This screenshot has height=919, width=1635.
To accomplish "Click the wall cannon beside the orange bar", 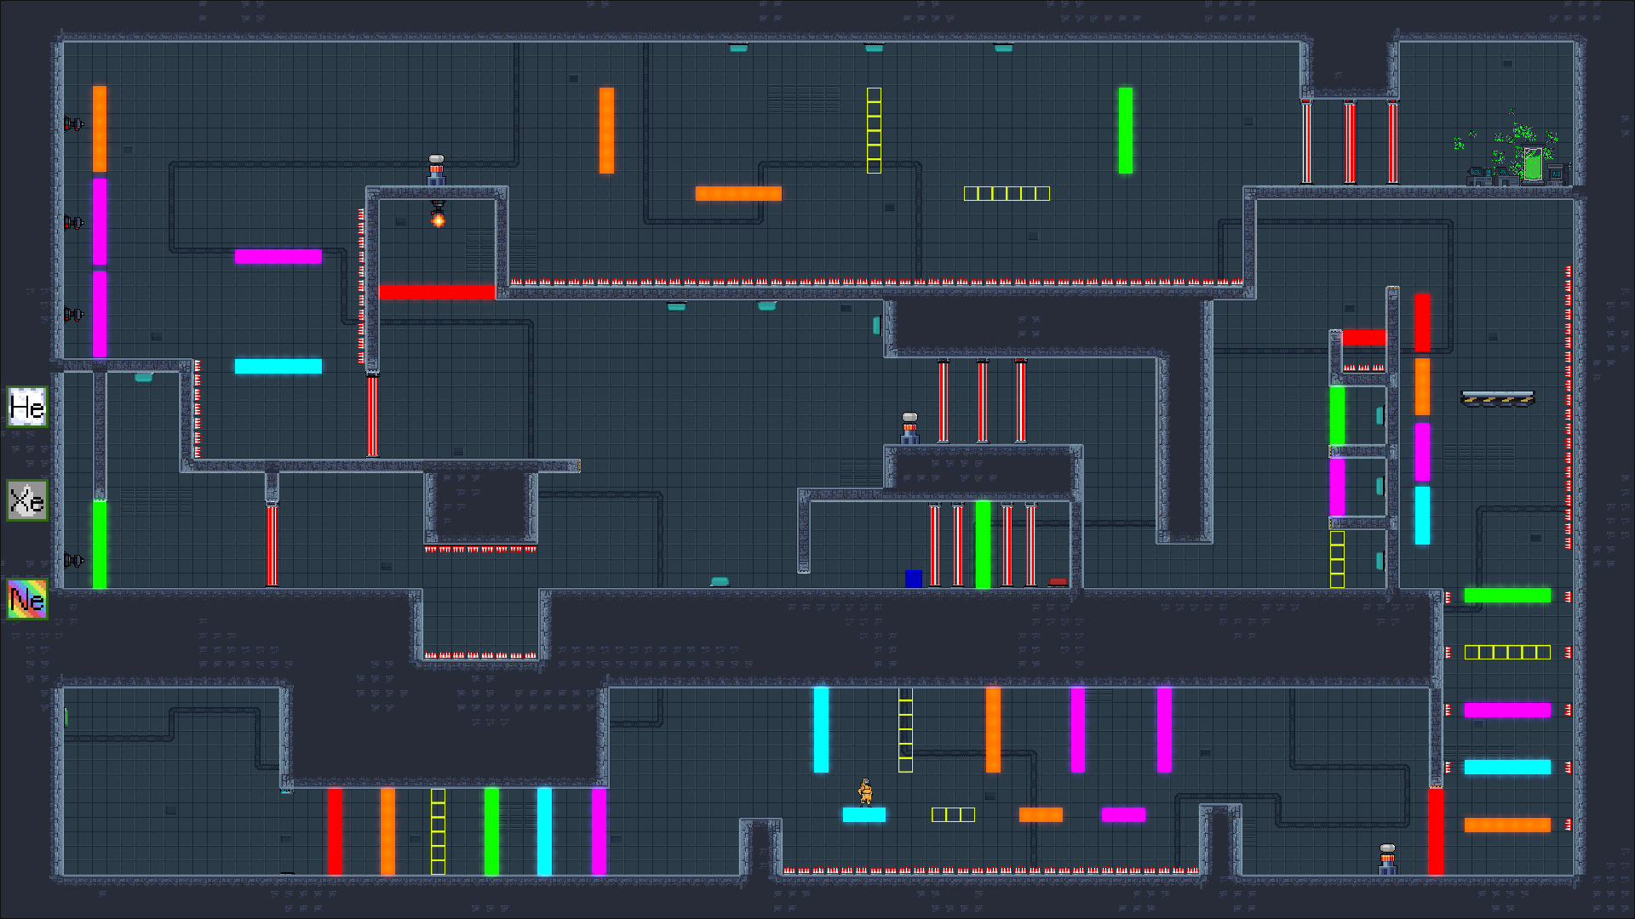I will point(74,124).
